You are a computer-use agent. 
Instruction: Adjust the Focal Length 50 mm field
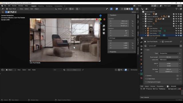[169, 57]
